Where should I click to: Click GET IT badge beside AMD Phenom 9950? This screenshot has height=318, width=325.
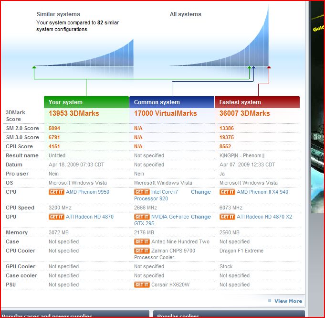point(56,192)
